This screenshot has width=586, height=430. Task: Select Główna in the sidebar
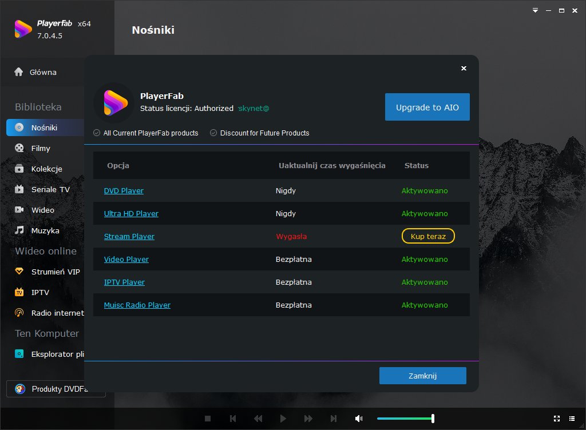click(43, 73)
